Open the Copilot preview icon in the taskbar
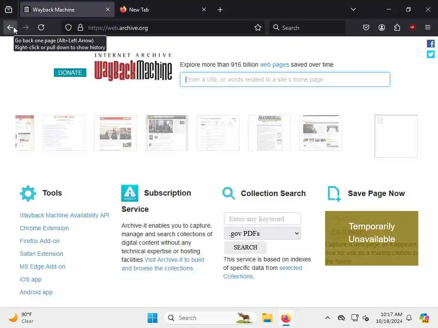 pos(424,318)
